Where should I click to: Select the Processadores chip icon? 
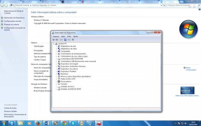59,81
